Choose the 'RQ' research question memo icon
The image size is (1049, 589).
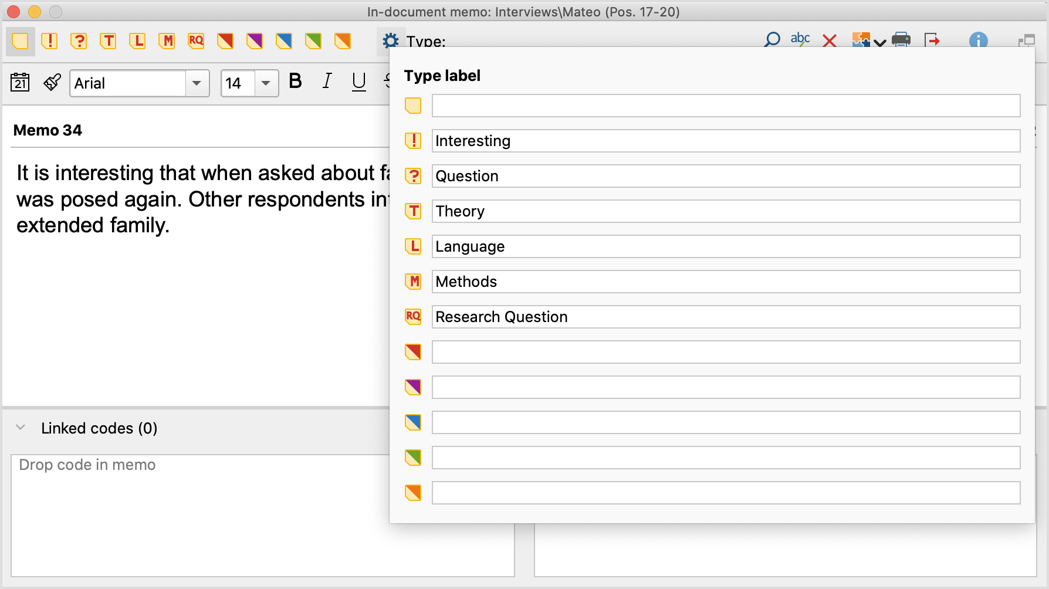coord(196,41)
